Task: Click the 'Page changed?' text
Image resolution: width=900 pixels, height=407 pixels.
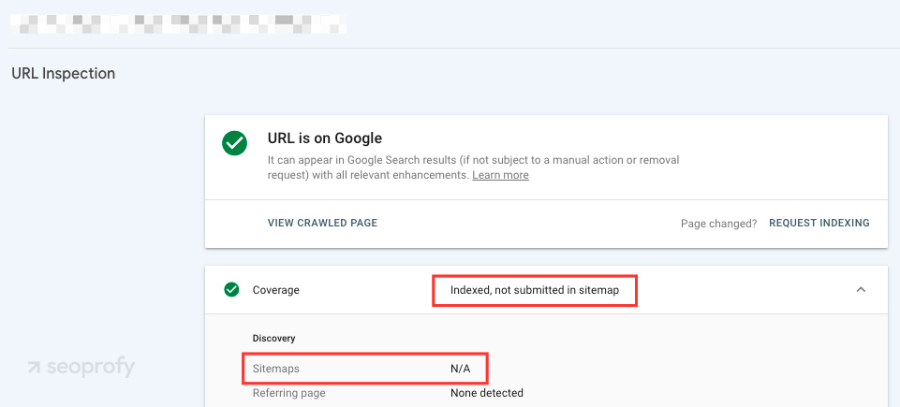Action: click(x=719, y=224)
